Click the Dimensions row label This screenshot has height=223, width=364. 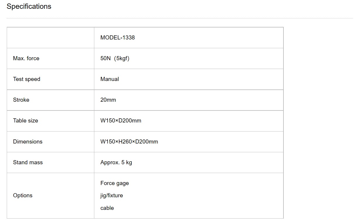[28, 141]
